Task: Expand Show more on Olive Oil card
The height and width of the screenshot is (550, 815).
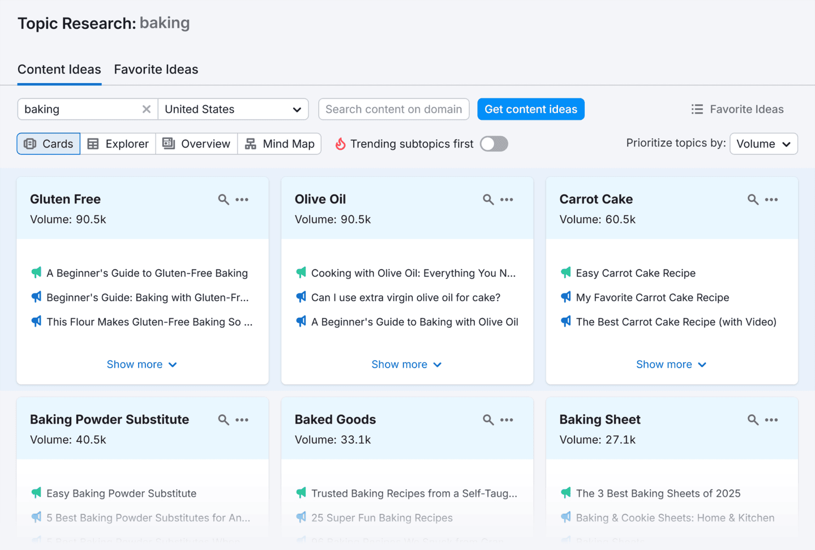Action: [406, 365]
